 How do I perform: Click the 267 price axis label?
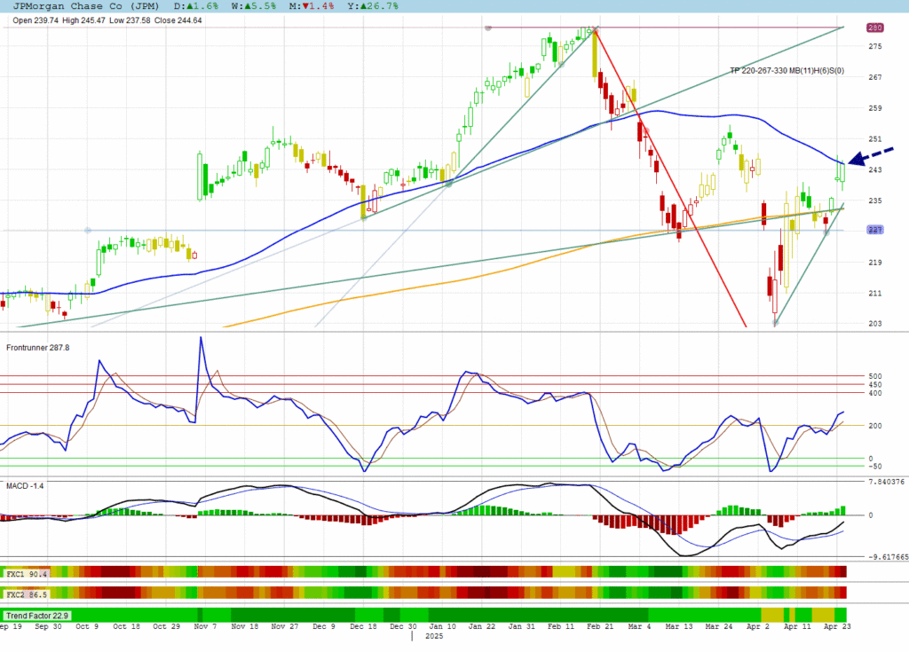(x=874, y=77)
